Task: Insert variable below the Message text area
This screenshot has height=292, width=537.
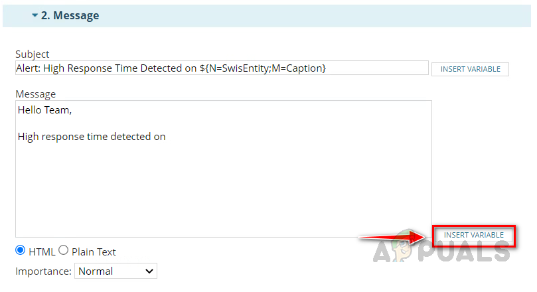Action: point(473,235)
